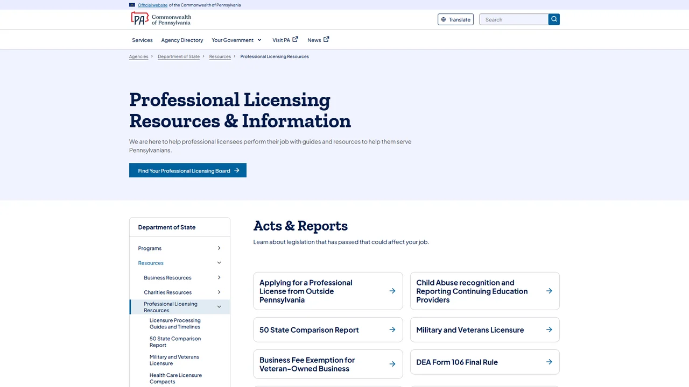Go to Department of State breadcrumb
The width and height of the screenshot is (689, 387).
179,56
